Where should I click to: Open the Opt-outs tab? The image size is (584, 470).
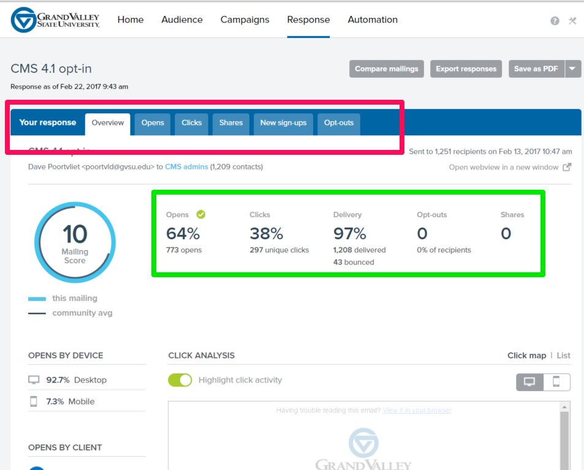coord(338,123)
